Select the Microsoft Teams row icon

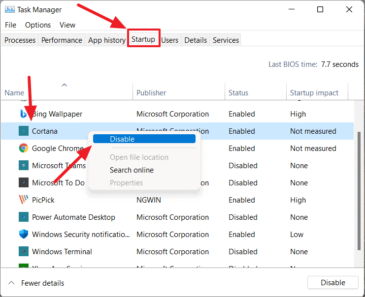click(24, 165)
